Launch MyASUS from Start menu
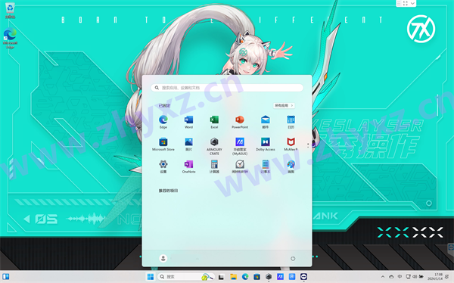The width and height of the screenshot is (454, 283). pyautogui.click(x=240, y=146)
